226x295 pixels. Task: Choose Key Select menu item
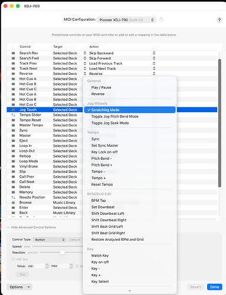click(130, 281)
